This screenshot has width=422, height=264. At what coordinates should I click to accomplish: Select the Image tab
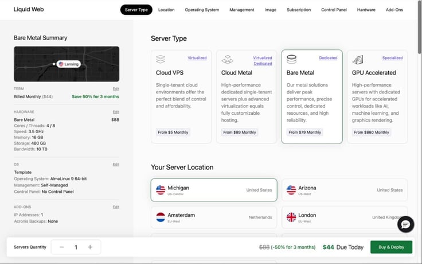pos(271,10)
